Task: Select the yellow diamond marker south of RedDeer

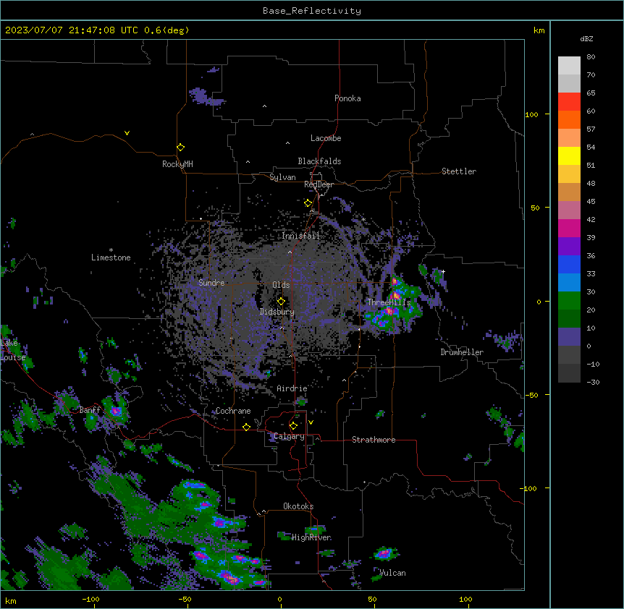Action: (x=308, y=203)
